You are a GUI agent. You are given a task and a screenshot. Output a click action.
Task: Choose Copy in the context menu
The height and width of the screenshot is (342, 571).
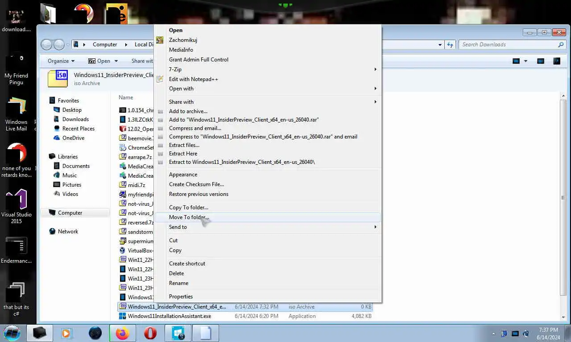coord(267,250)
